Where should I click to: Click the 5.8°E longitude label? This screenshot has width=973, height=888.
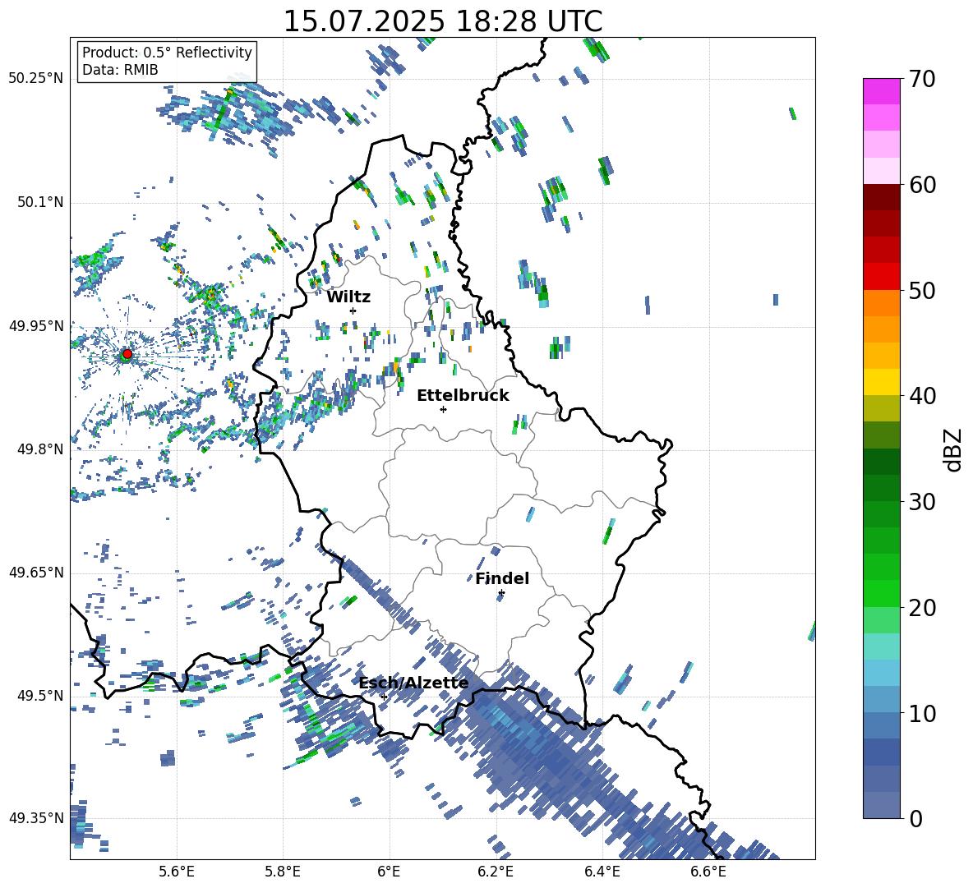coord(283,872)
